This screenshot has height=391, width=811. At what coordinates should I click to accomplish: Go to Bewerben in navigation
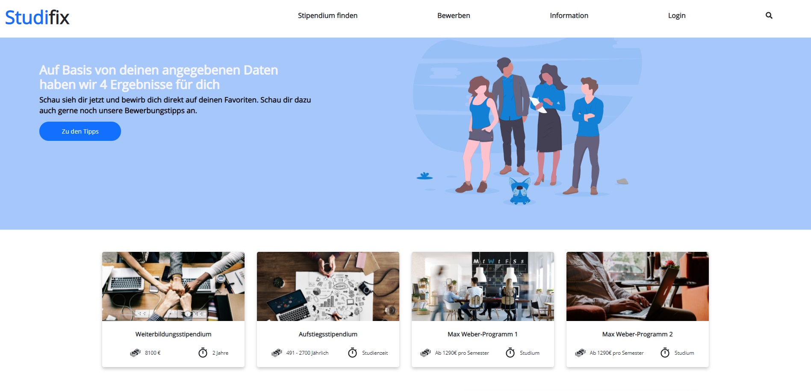point(454,15)
